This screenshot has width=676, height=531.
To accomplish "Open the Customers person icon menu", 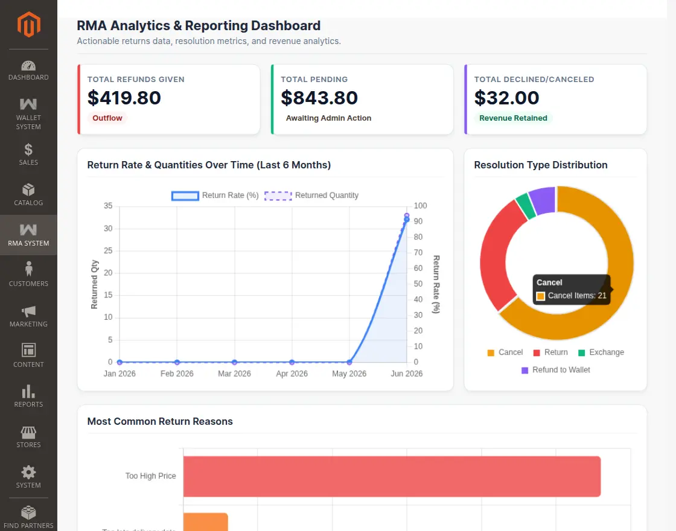I will tap(28, 269).
